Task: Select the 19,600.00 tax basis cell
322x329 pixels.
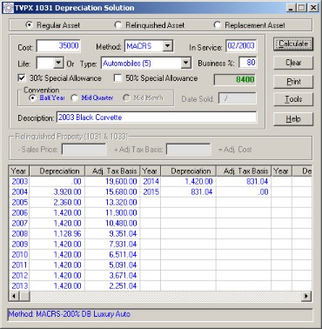Action: [x=112, y=182]
